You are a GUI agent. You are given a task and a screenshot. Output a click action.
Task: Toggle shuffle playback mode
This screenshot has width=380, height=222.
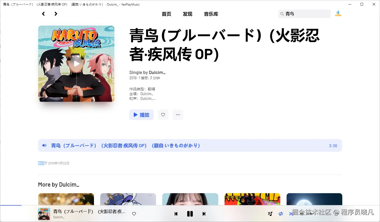pos(291,214)
